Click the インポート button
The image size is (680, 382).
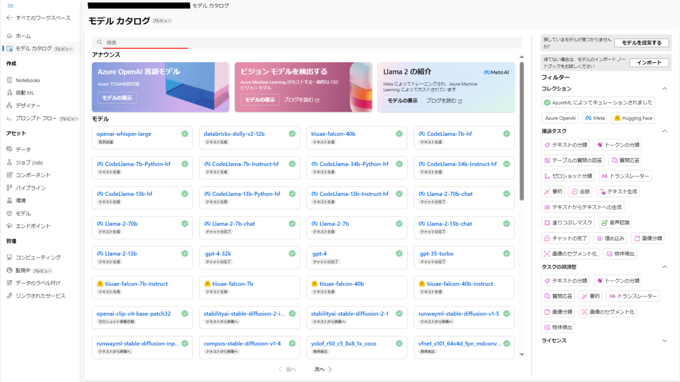point(649,62)
